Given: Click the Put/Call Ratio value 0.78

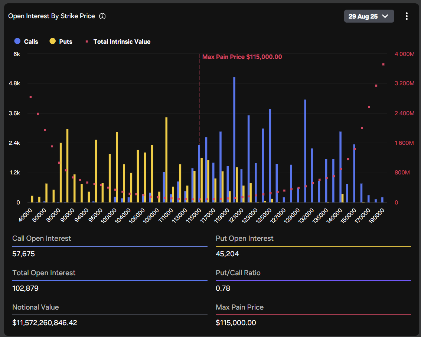Looking at the screenshot, I should [223, 288].
